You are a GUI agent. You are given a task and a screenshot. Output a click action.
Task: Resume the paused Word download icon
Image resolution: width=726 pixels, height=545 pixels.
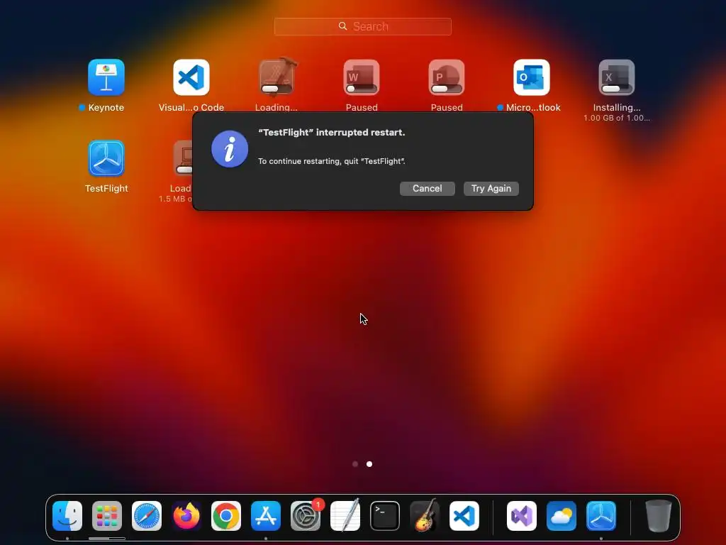(362, 77)
